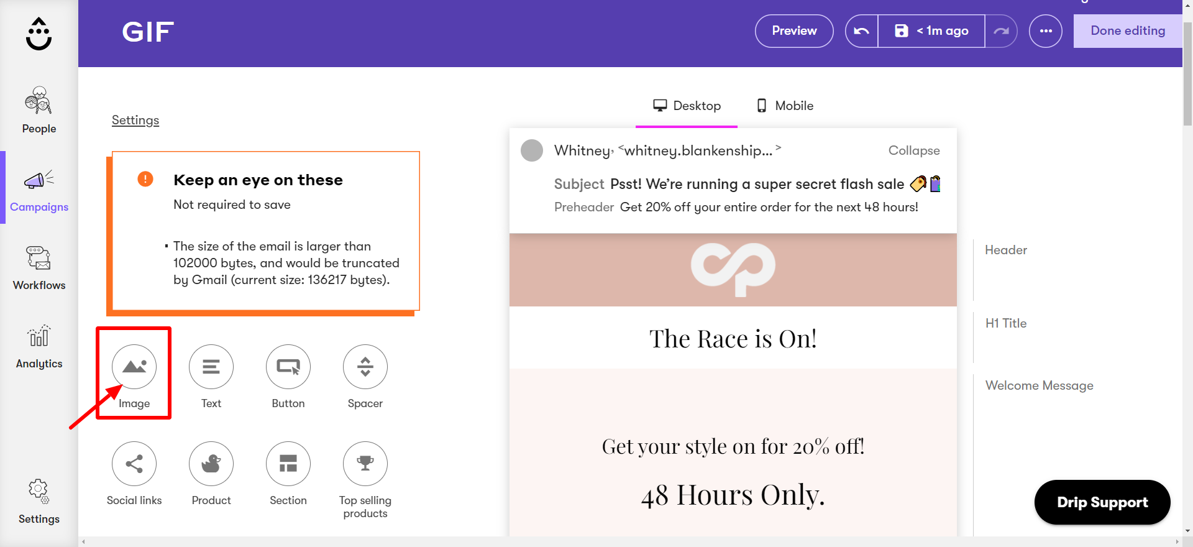
Task: Collapse the email header details
Action: click(x=914, y=150)
